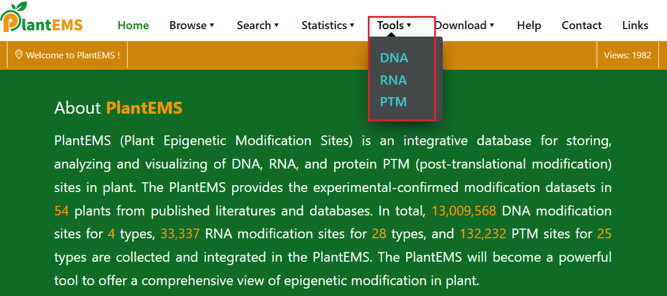Viewport: 667px width, 296px height.
Task: Click the orange number 33,337
Action: (180, 234)
